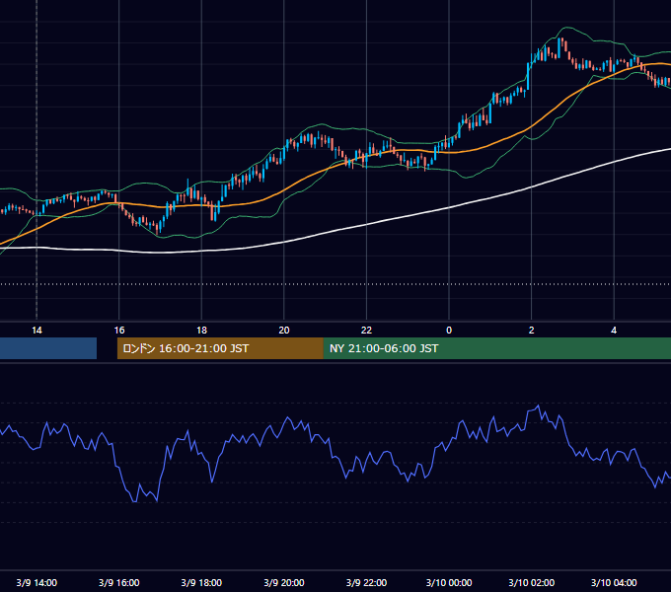This screenshot has width=671, height=592.
Task: Click the 4 hour axis label
Action: 614,331
